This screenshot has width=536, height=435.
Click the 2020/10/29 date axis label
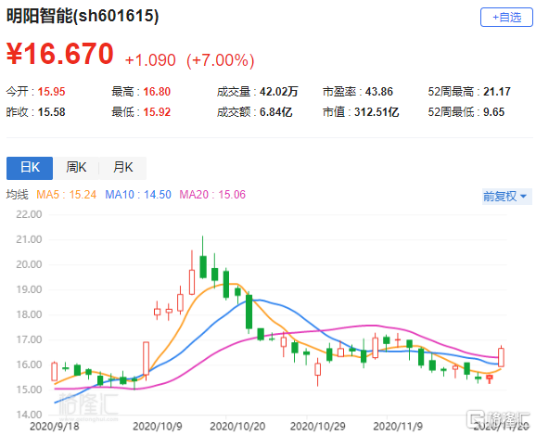pos(317,427)
